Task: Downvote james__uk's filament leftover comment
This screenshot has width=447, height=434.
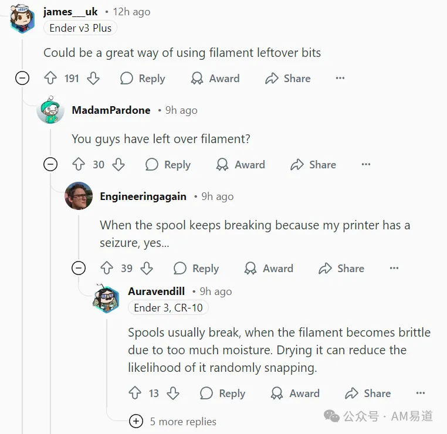Action: point(93,78)
